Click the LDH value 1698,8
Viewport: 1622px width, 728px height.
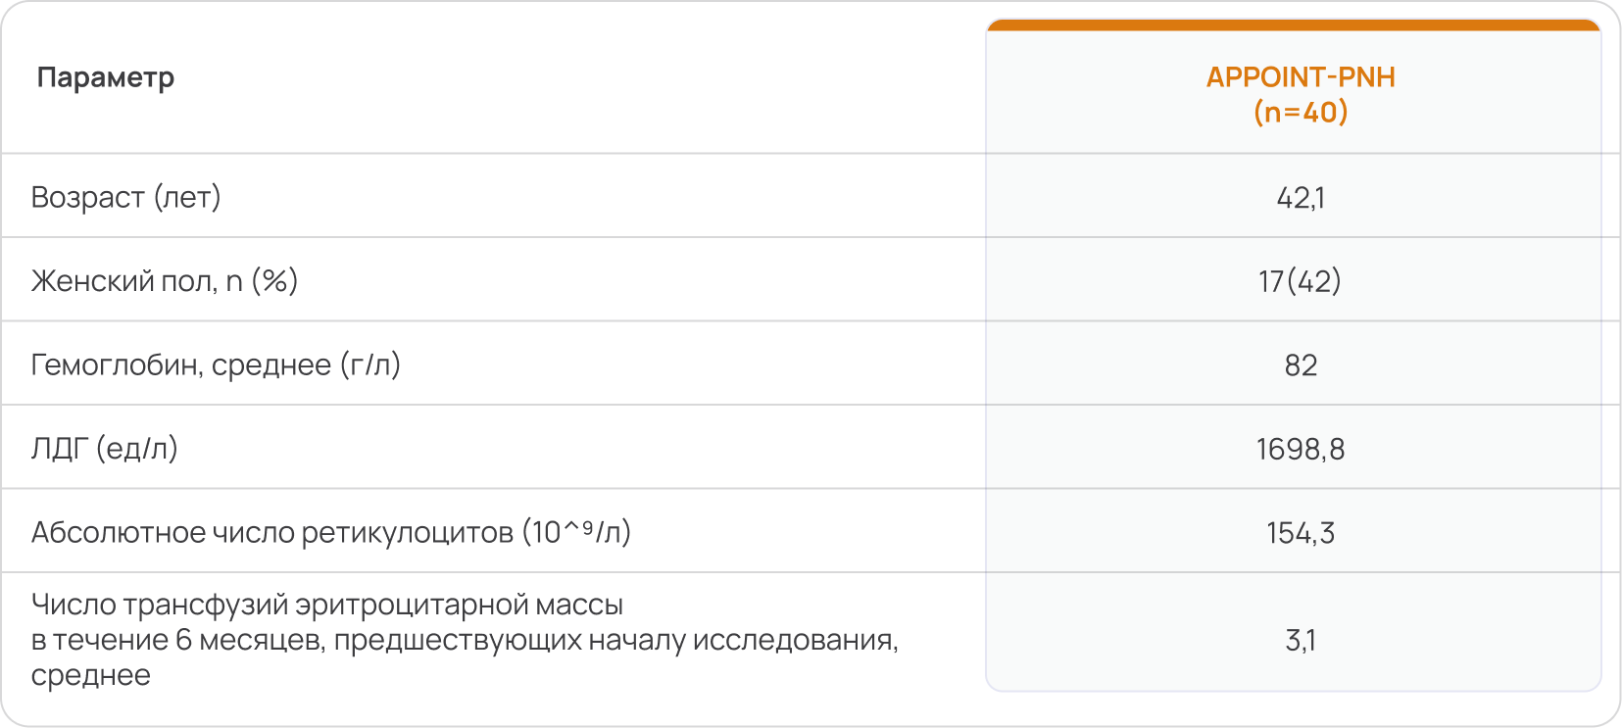coord(1301,450)
